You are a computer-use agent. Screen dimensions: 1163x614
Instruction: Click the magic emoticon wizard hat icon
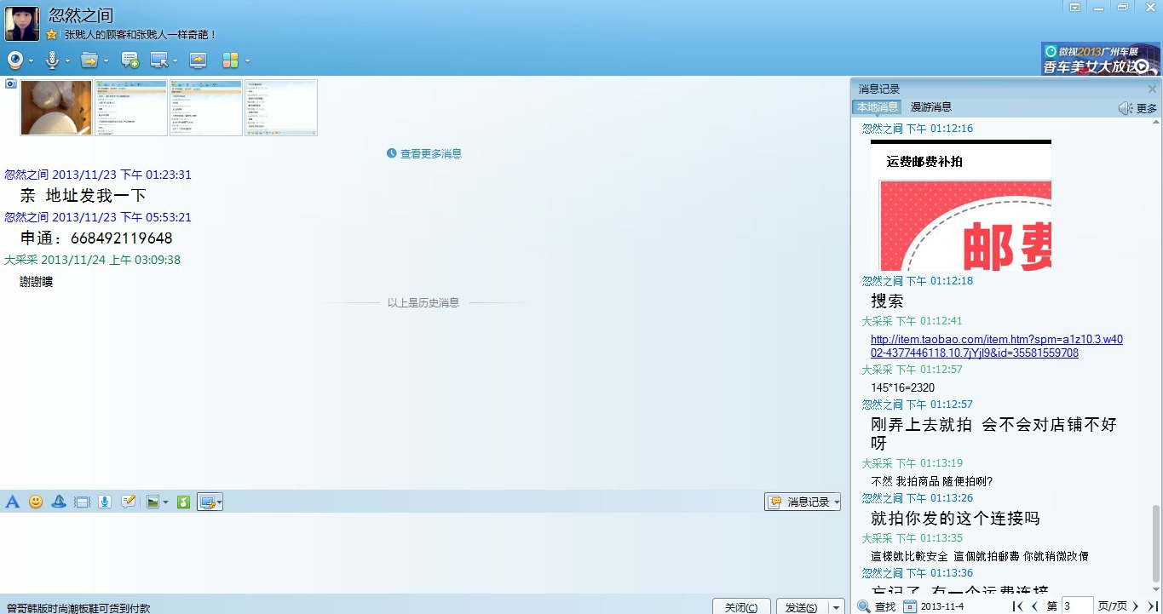pyautogui.click(x=59, y=502)
